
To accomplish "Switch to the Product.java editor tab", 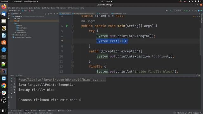I will pos(103,14).
